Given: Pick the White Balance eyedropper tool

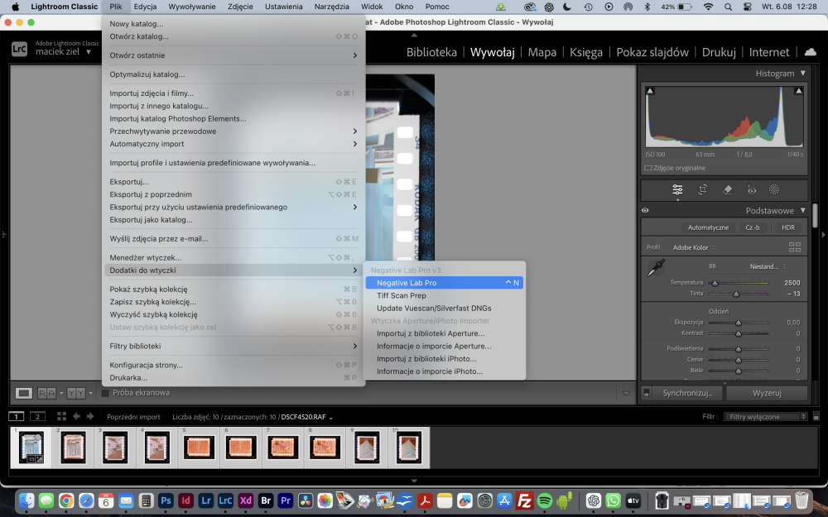Looking at the screenshot, I should point(656,267).
